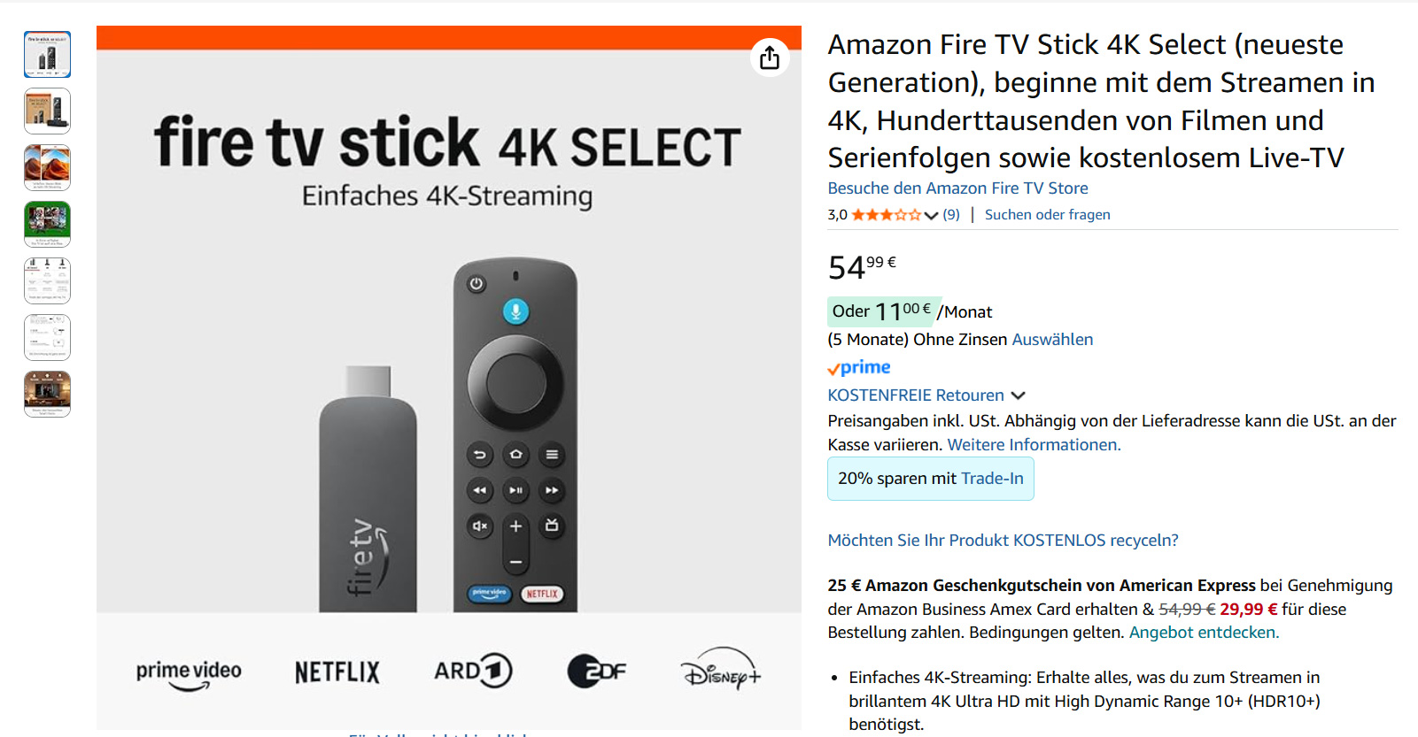Select the packaging box thumbnail

pos(47,111)
